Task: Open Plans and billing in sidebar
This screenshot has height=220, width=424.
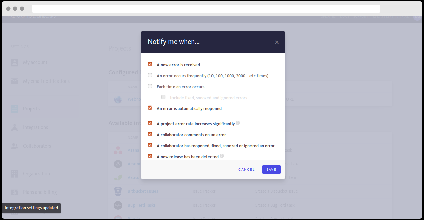Action: [40, 192]
